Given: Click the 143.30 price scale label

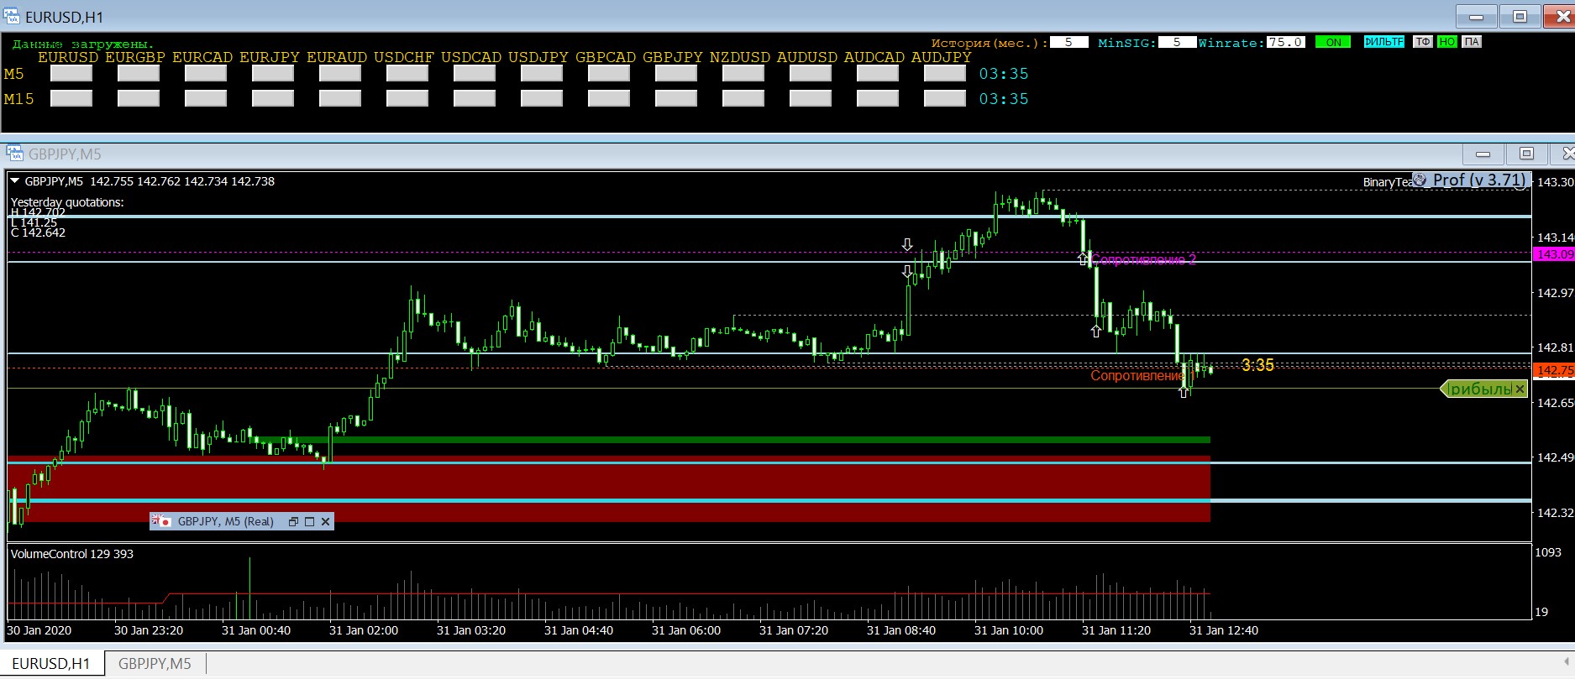Looking at the screenshot, I should tap(1556, 182).
